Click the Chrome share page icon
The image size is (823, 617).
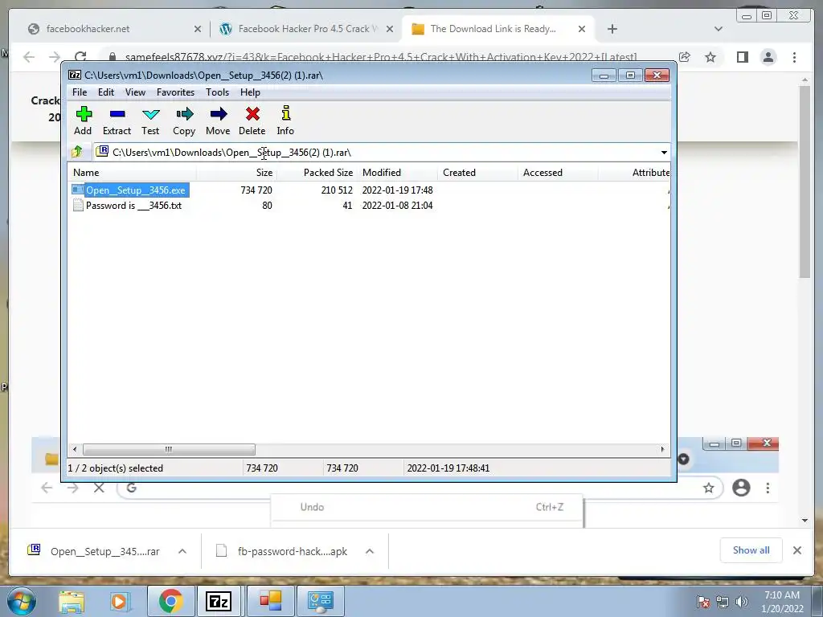click(x=685, y=57)
